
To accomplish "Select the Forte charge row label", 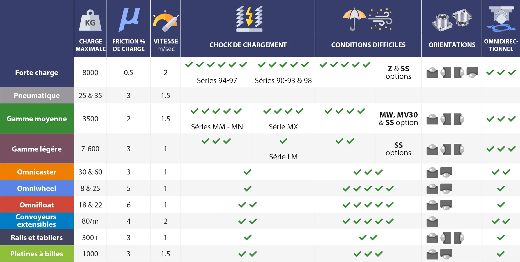I will (37, 73).
